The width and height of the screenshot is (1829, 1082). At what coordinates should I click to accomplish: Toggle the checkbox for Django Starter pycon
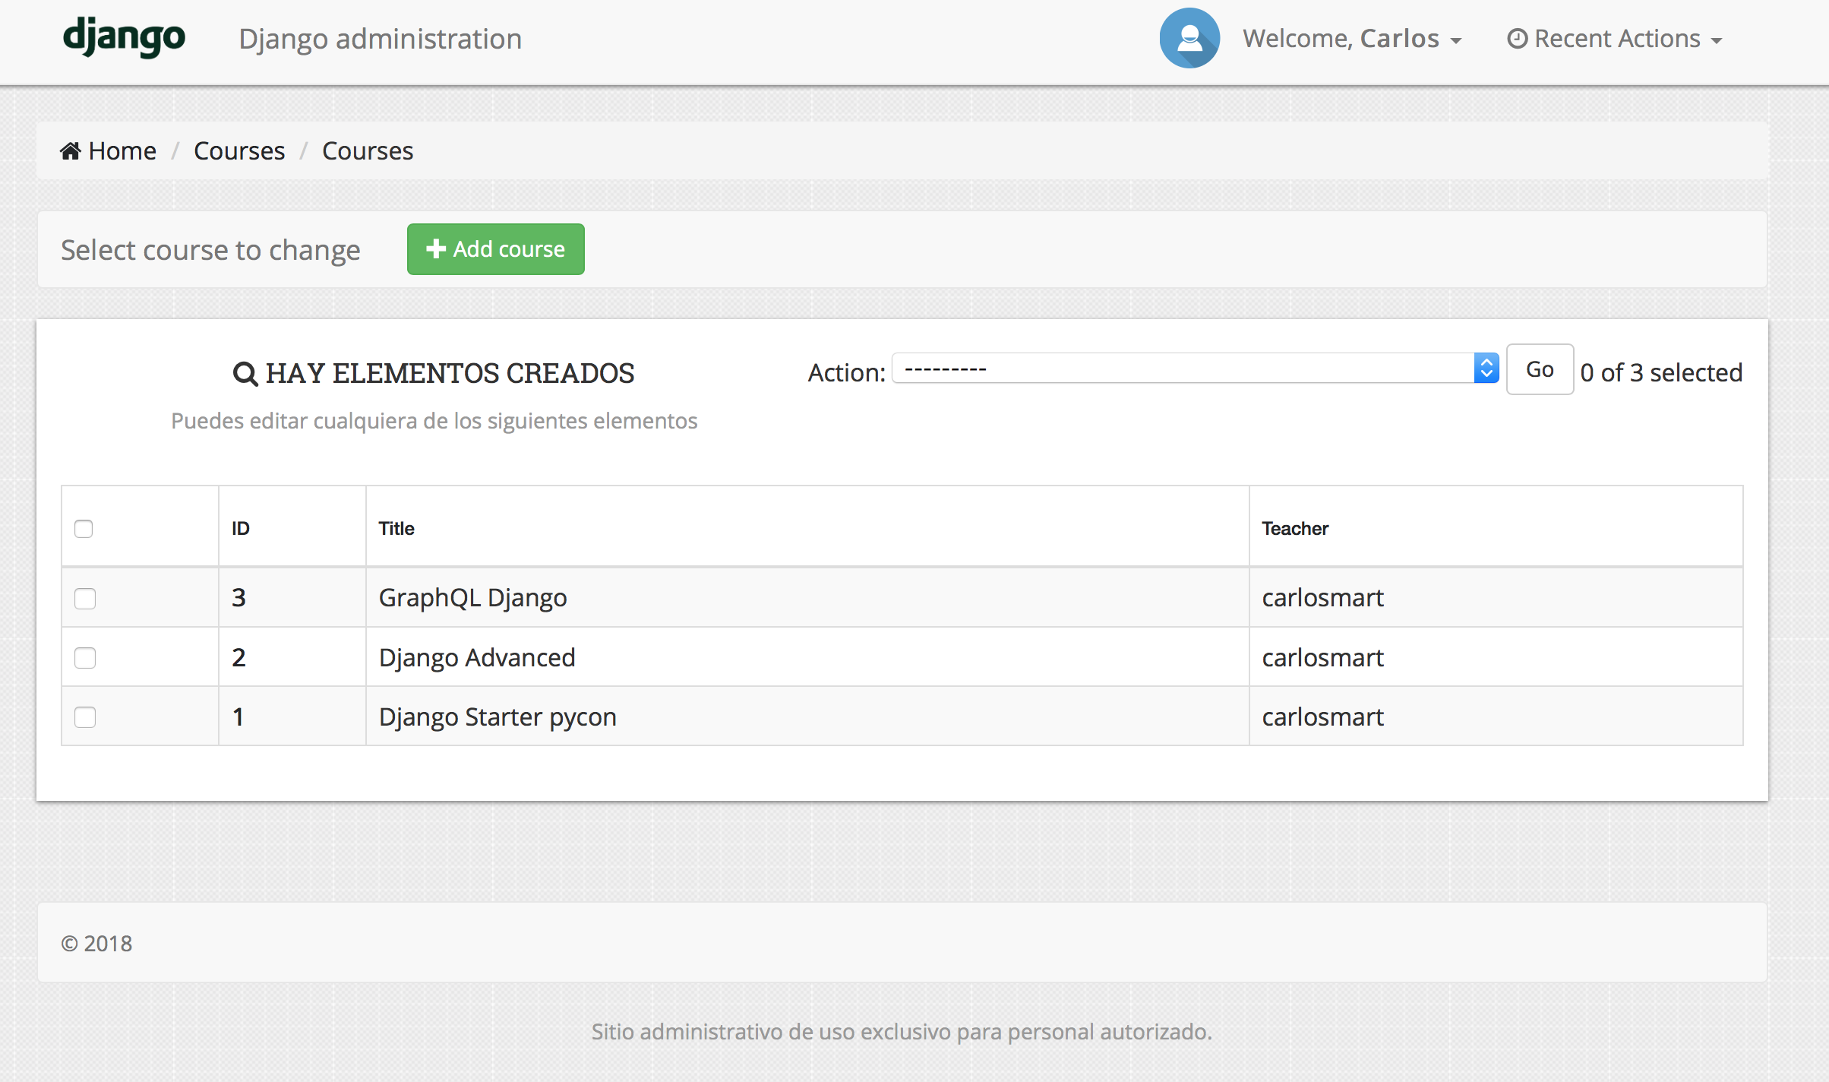click(x=85, y=717)
